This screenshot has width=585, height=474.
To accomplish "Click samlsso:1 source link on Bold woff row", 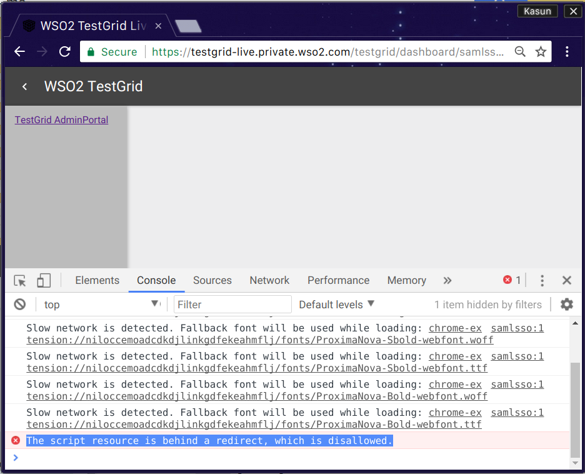I will pyautogui.click(x=517, y=385).
